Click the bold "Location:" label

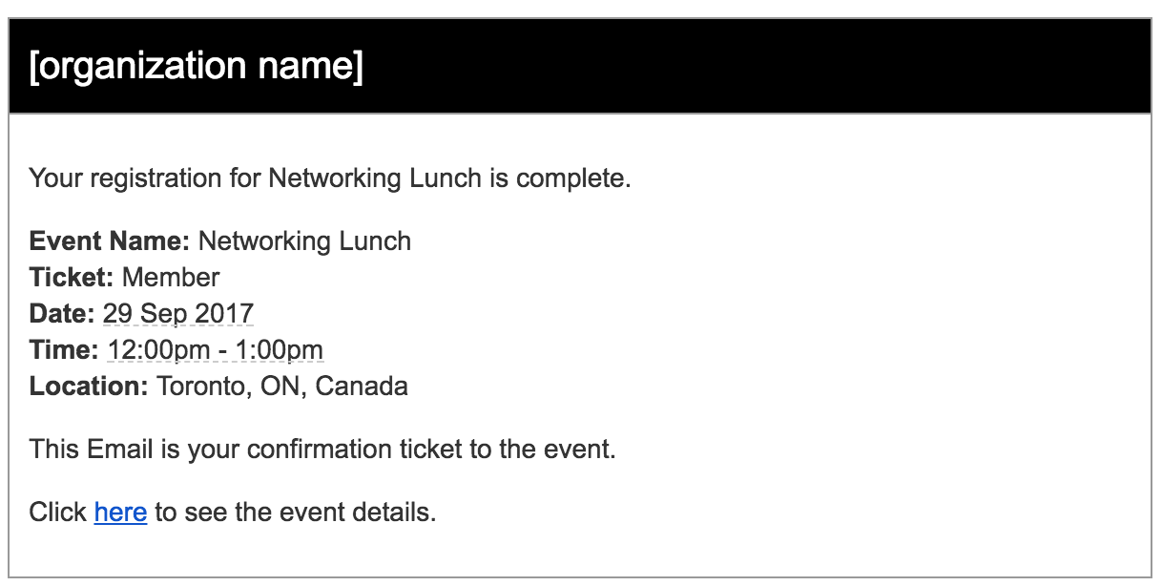pos(89,387)
